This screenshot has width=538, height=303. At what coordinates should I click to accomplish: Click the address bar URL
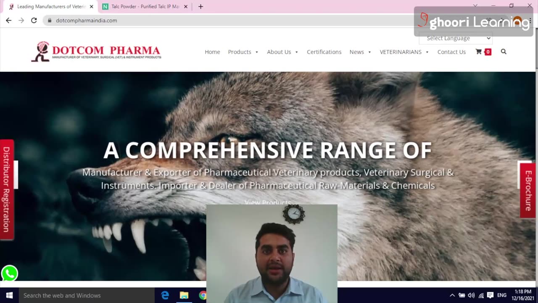coord(87,20)
